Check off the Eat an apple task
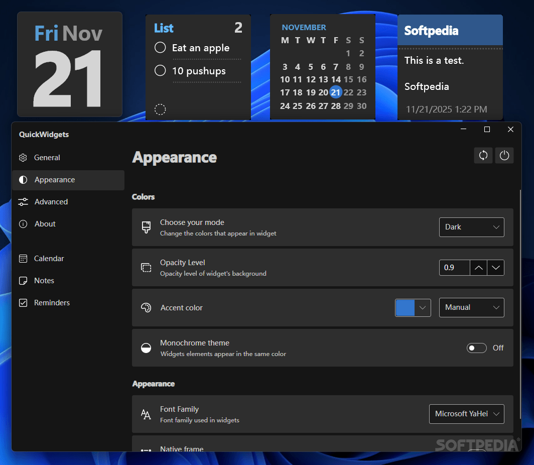Image resolution: width=534 pixels, height=465 pixels. (160, 47)
